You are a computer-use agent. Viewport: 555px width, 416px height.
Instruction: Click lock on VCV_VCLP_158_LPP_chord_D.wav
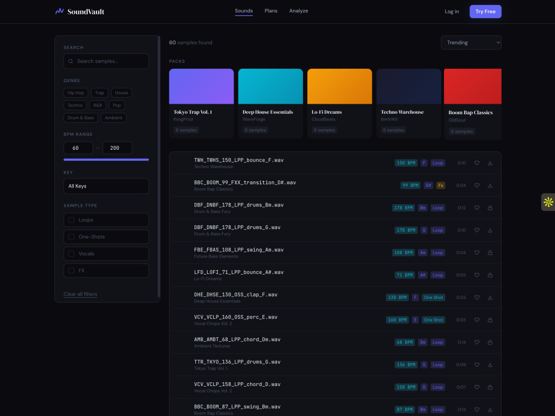pos(490,387)
